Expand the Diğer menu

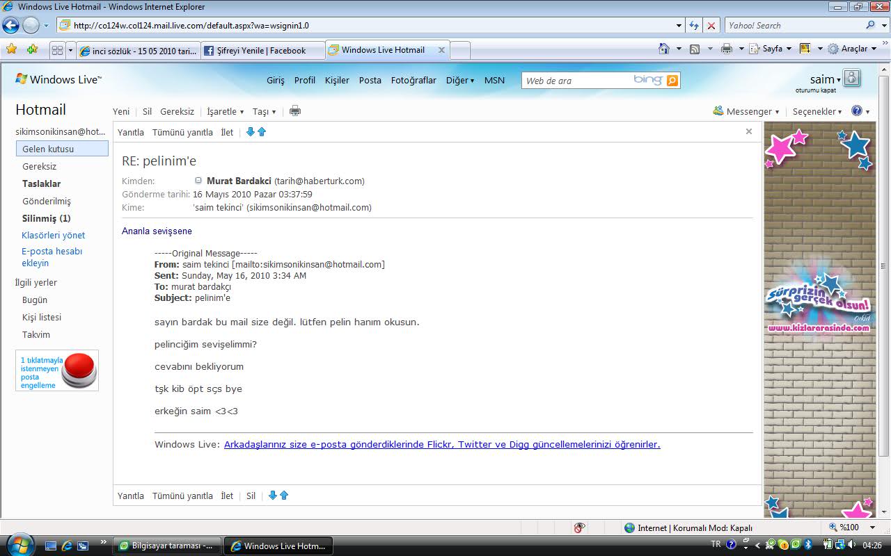[x=460, y=81]
